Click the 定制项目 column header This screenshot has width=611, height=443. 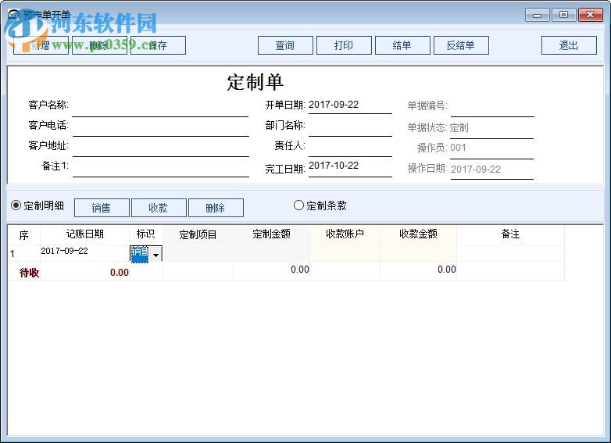(x=198, y=234)
